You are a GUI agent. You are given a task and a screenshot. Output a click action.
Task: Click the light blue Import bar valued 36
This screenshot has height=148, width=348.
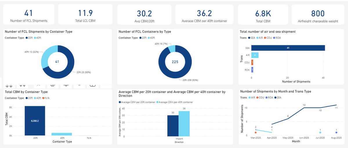(184, 123)
